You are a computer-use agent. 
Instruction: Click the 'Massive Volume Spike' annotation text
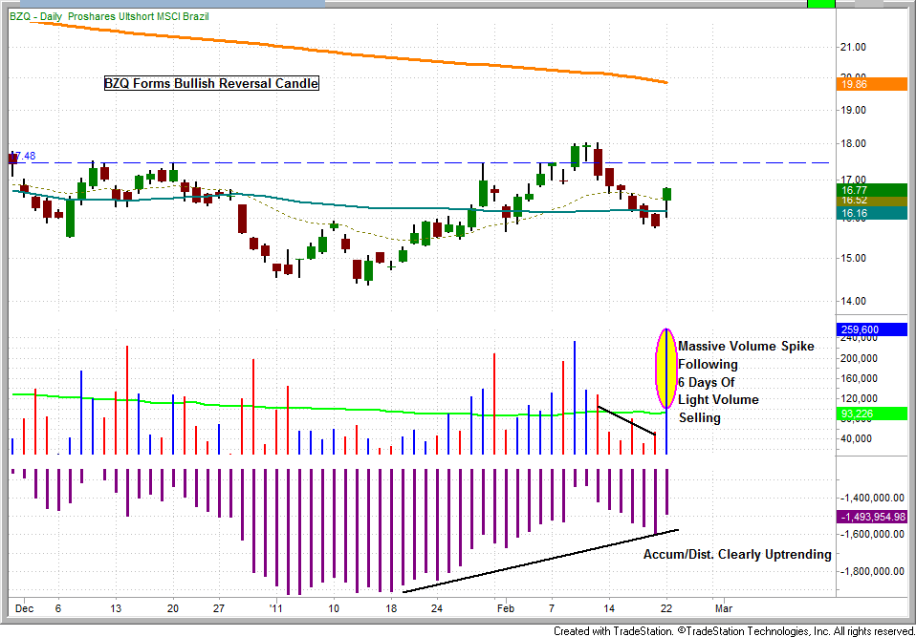coord(746,346)
